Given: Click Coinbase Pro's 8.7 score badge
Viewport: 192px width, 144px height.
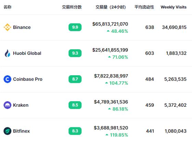Looking at the screenshot, I should coord(75,79).
